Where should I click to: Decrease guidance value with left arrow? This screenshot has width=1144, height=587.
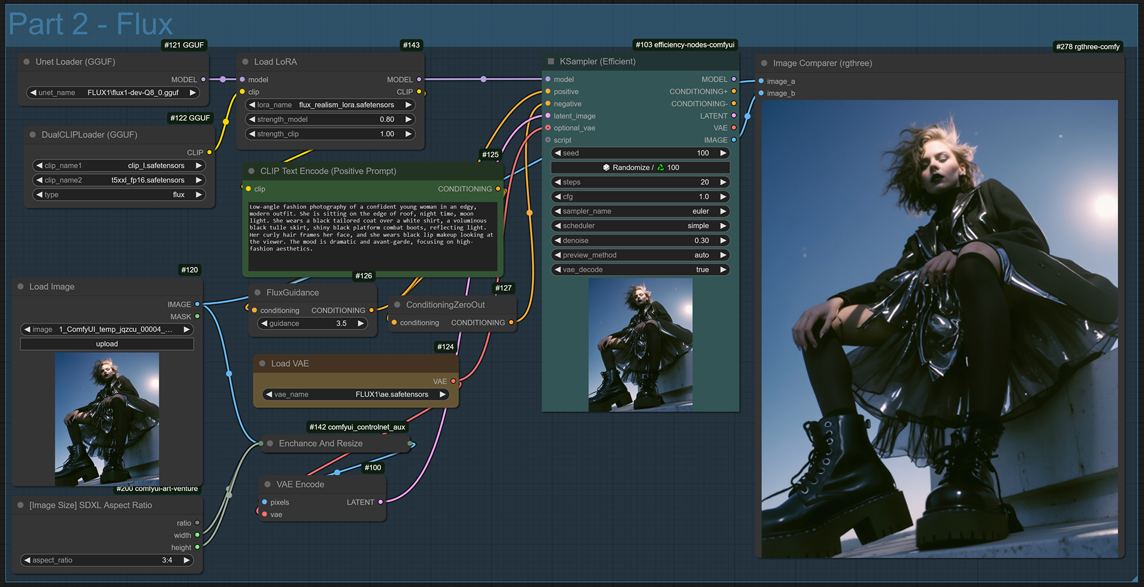click(x=264, y=324)
